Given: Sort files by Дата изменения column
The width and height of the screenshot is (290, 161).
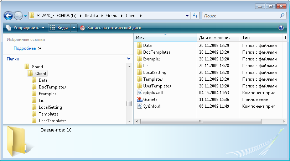Looking at the screenshot, I should [214, 38].
